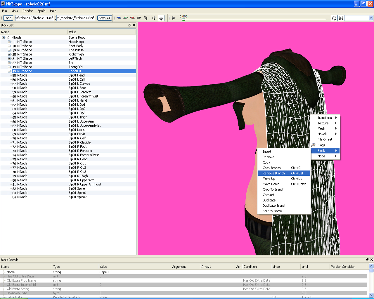The width and height of the screenshot is (374, 299).
Task: Click the gray eye view icon
Action: 139,18
